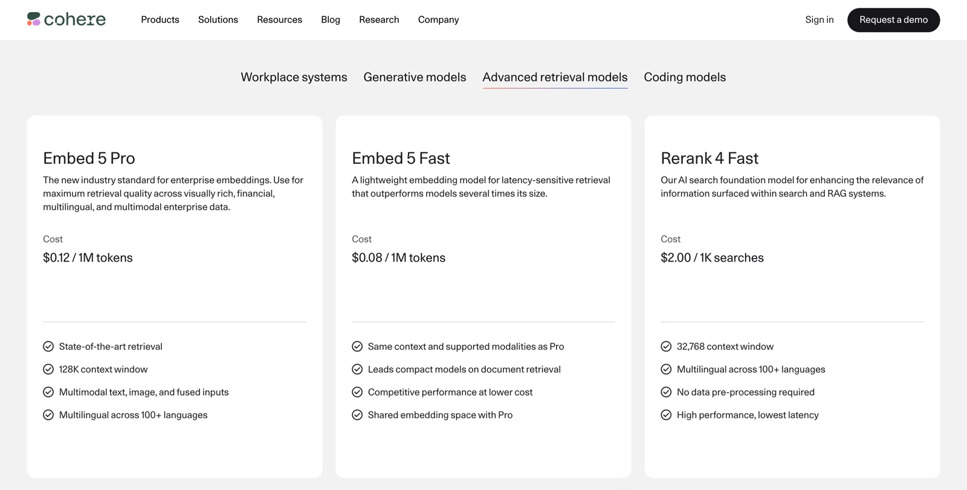Screen dimensions: 967x490
Task: Click the Request a demo button
Action: [x=893, y=20]
